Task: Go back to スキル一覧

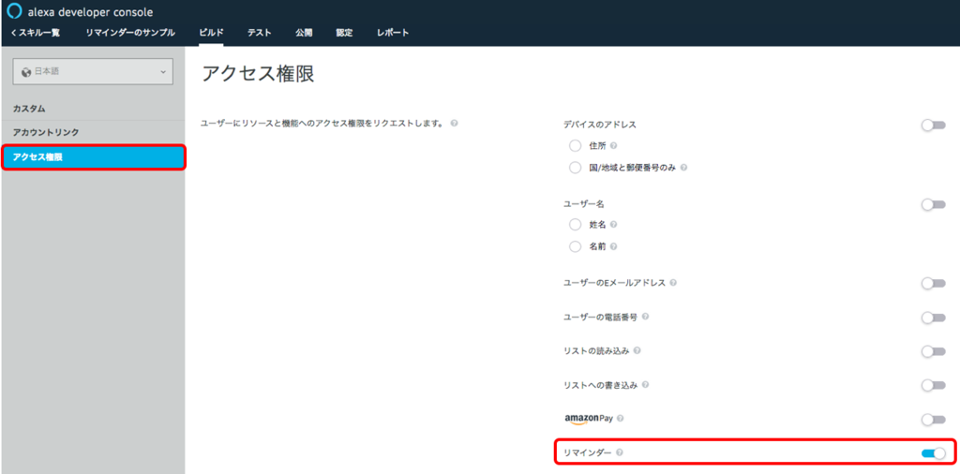Action: click(36, 33)
